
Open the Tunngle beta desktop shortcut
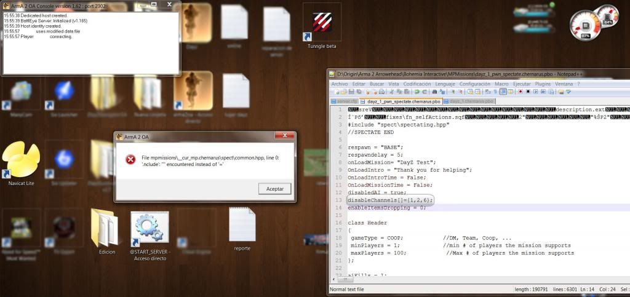[322, 27]
